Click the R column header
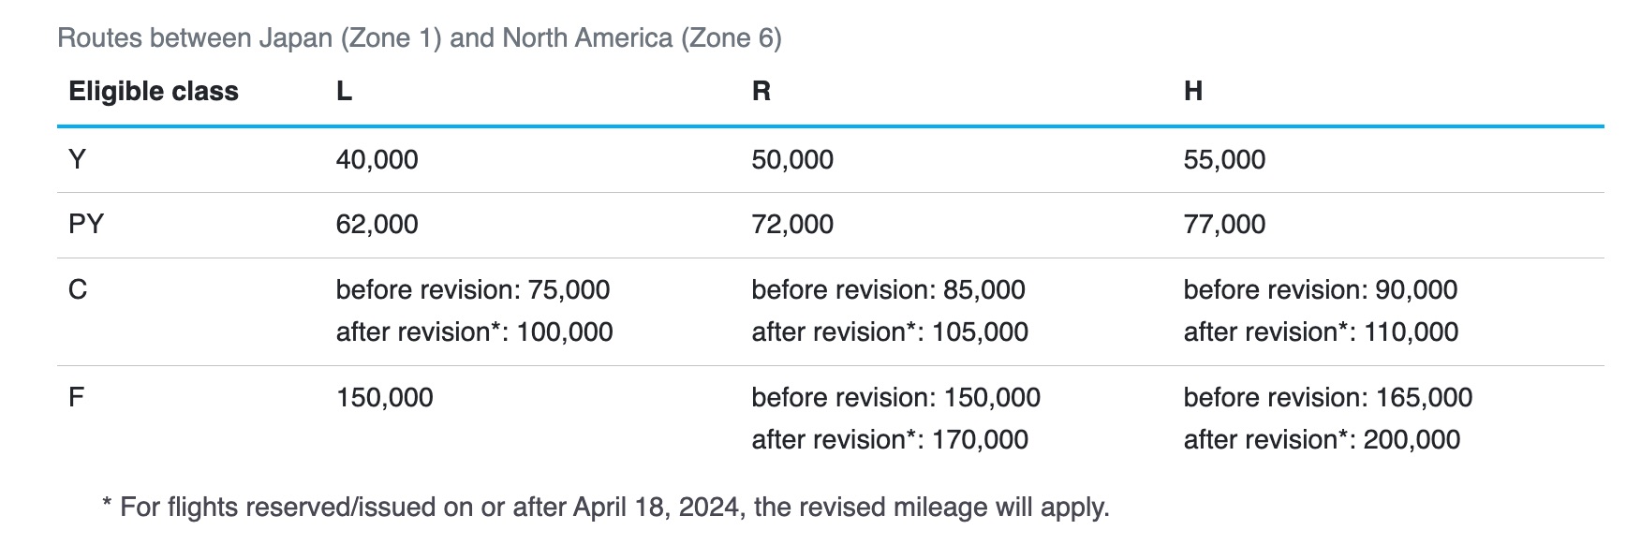Viewport: 1641px width, 545px height. [x=761, y=91]
